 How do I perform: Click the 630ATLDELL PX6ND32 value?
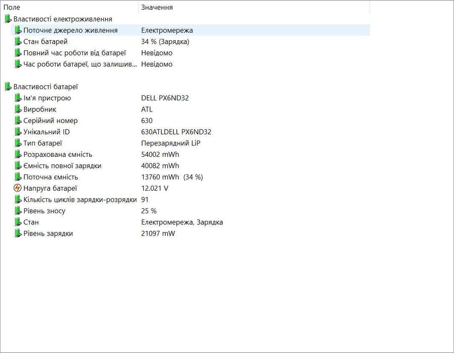tap(176, 132)
